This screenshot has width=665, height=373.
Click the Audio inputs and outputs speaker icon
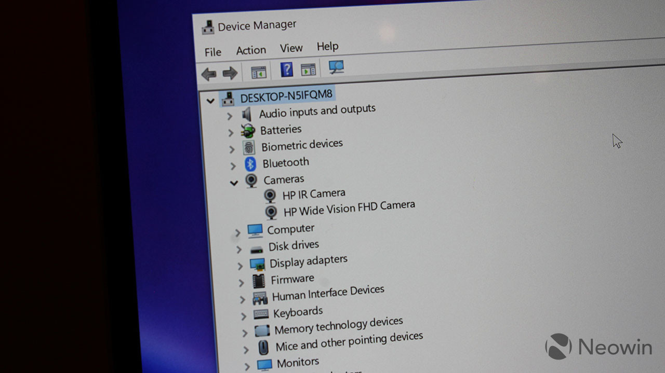[247, 115]
